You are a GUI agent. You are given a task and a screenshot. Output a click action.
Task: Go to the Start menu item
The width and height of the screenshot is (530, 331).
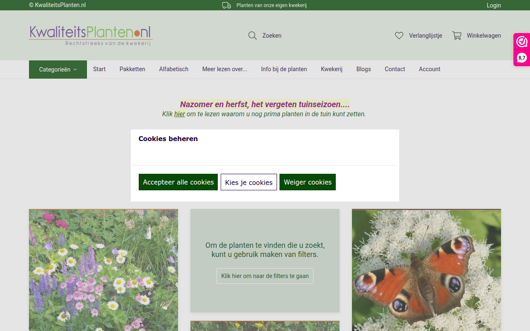tap(99, 69)
